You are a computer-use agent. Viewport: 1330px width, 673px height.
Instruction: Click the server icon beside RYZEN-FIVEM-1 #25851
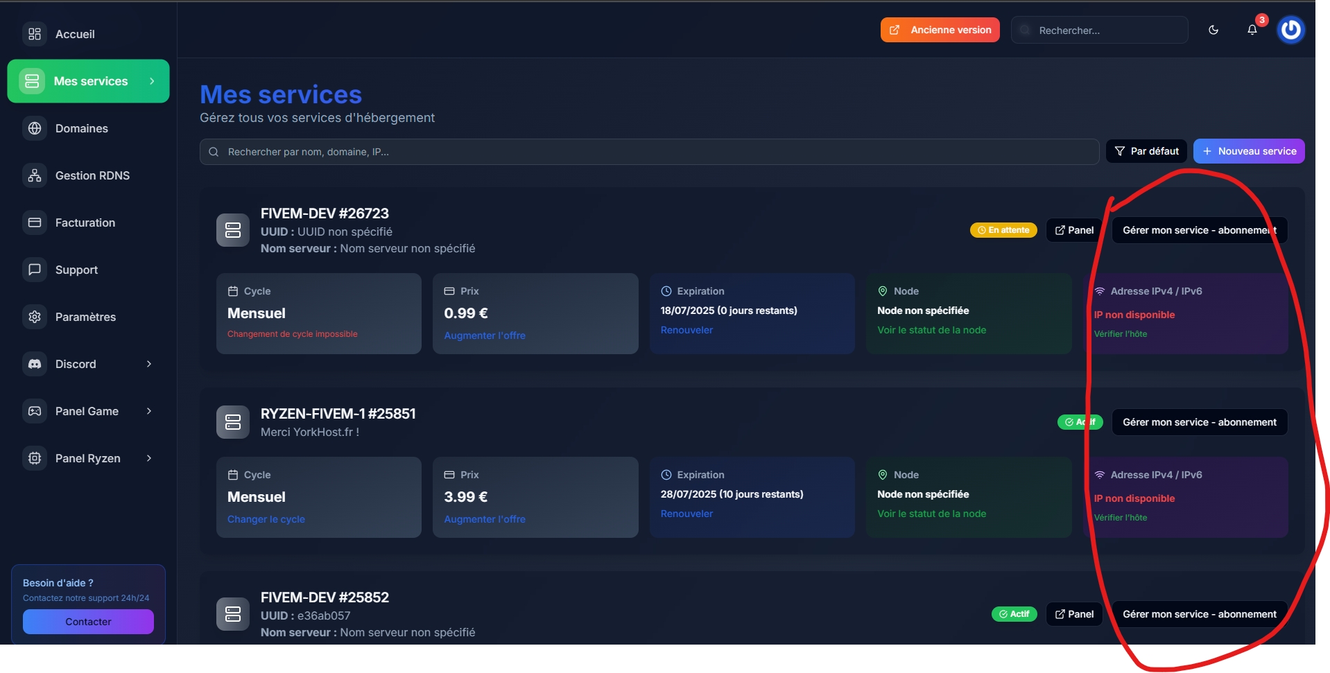click(233, 422)
